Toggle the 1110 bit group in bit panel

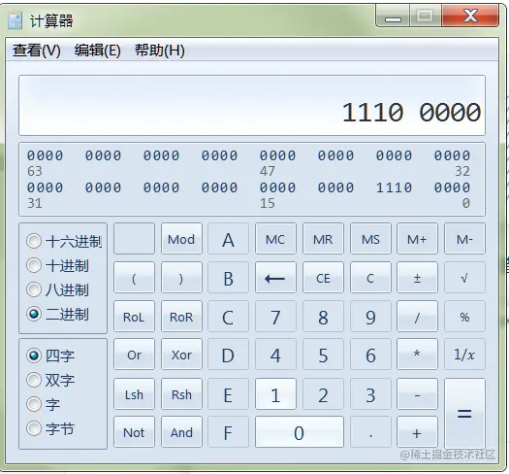pos(394,187)
